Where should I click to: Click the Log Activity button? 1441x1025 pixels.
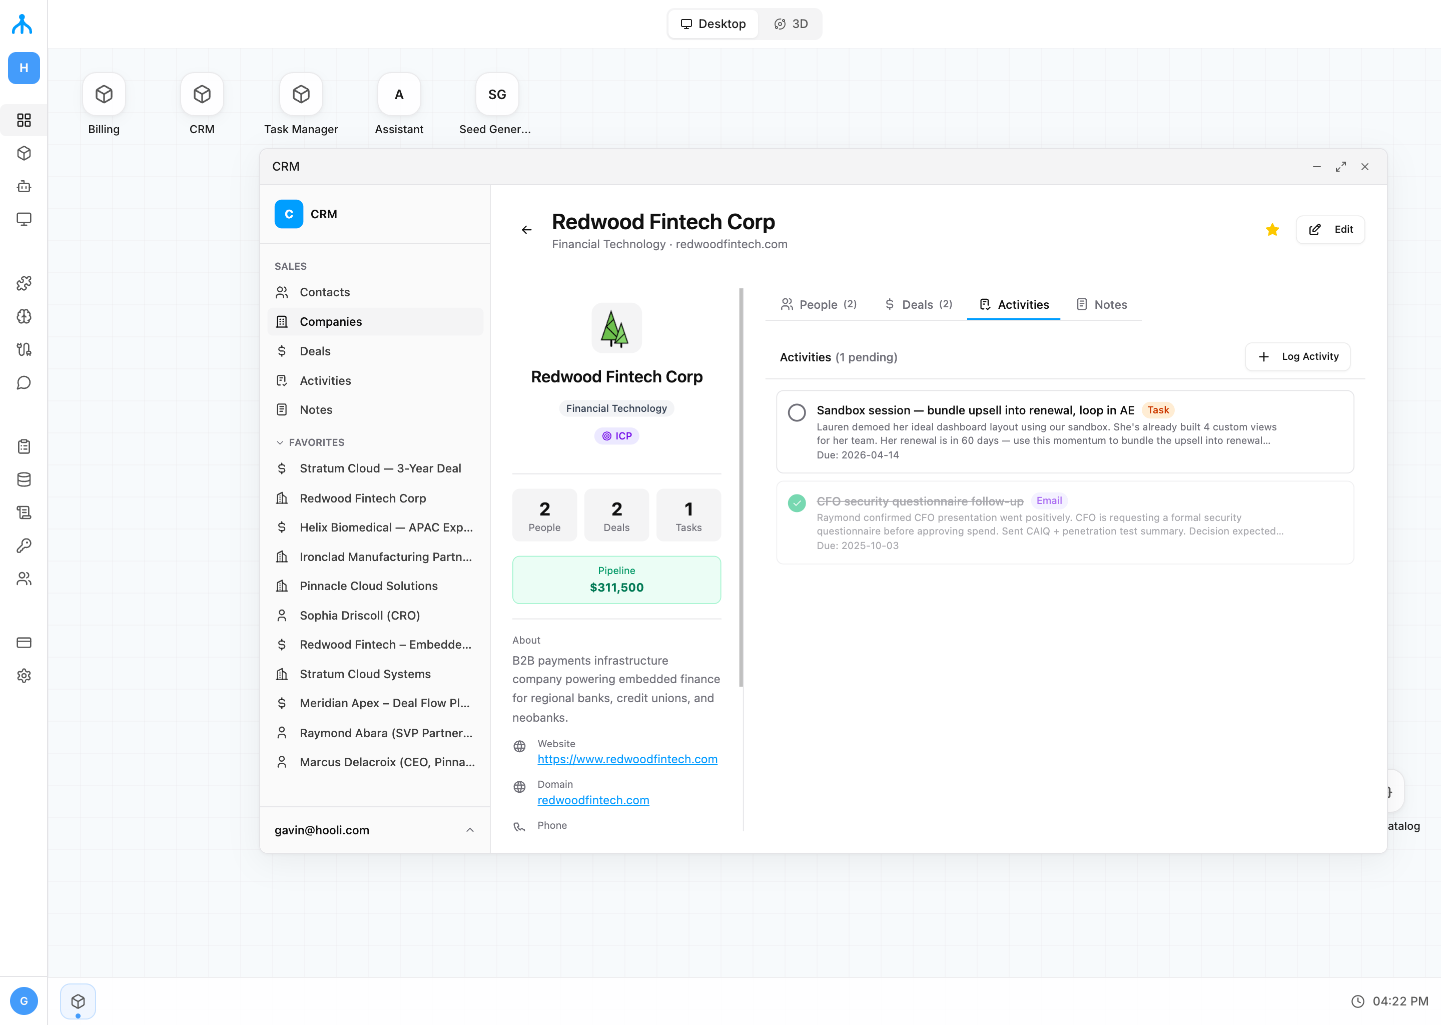click(x=1297, y=357)
